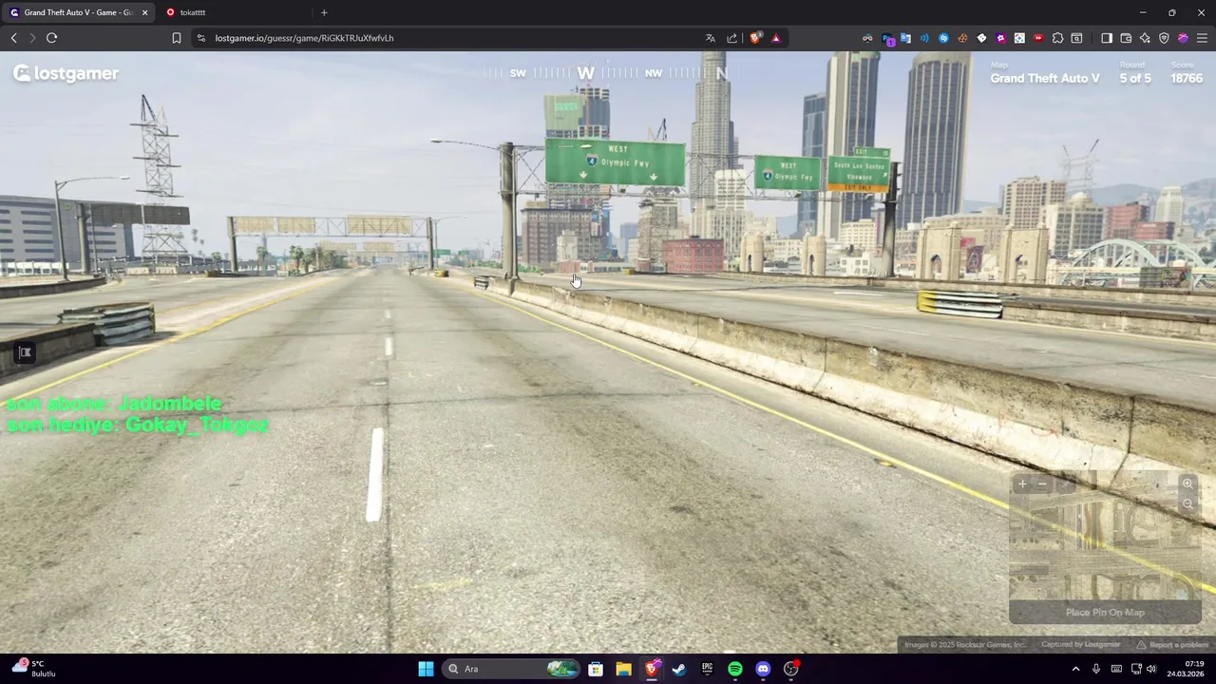Go forward in browser history
Viewport: 1216px width, 684px height.
(x=32, y=38)
